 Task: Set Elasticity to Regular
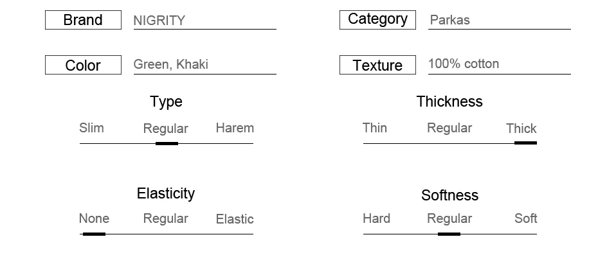tap(166, 219)
